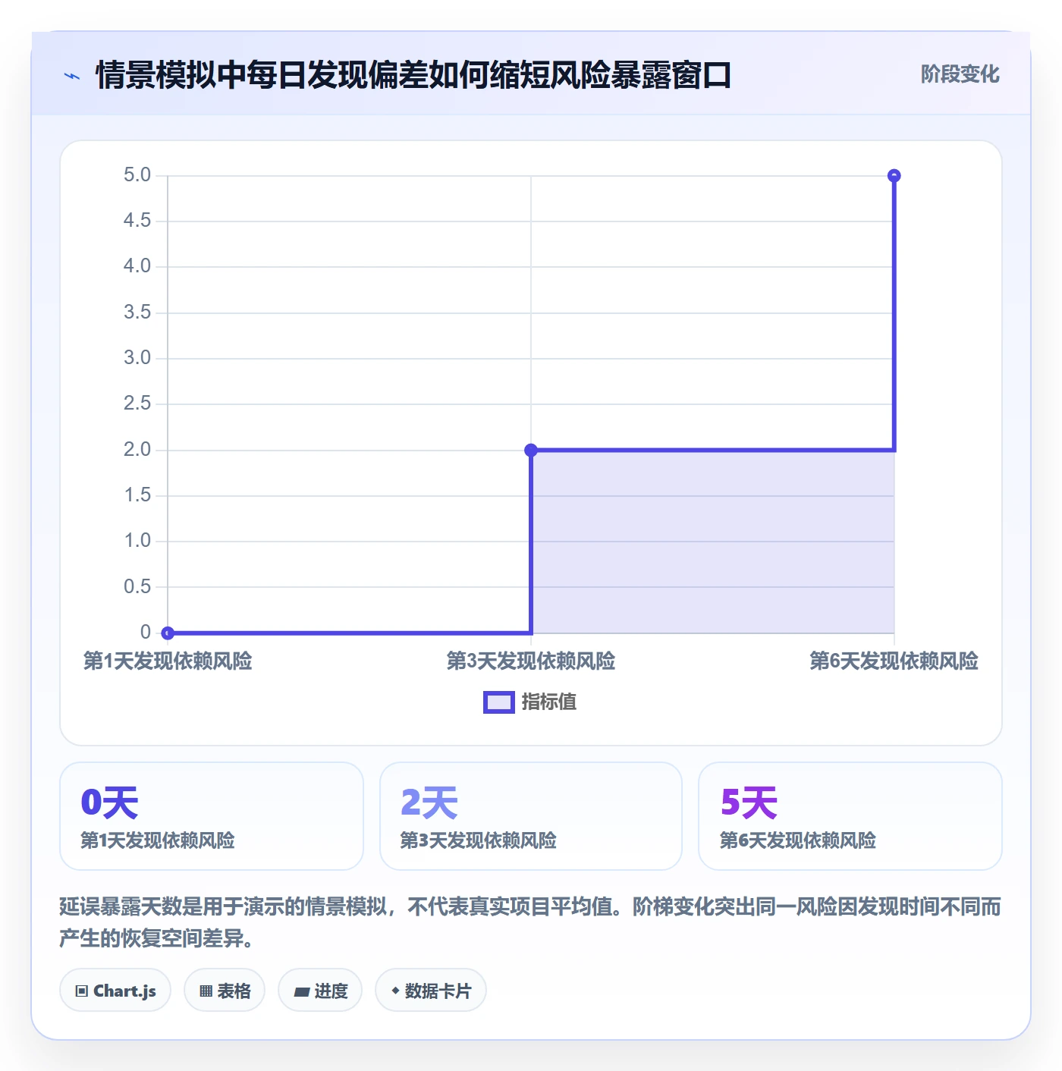
Task: Click the lightning bolt icon beside the title
Action: [x=72, y=76]
